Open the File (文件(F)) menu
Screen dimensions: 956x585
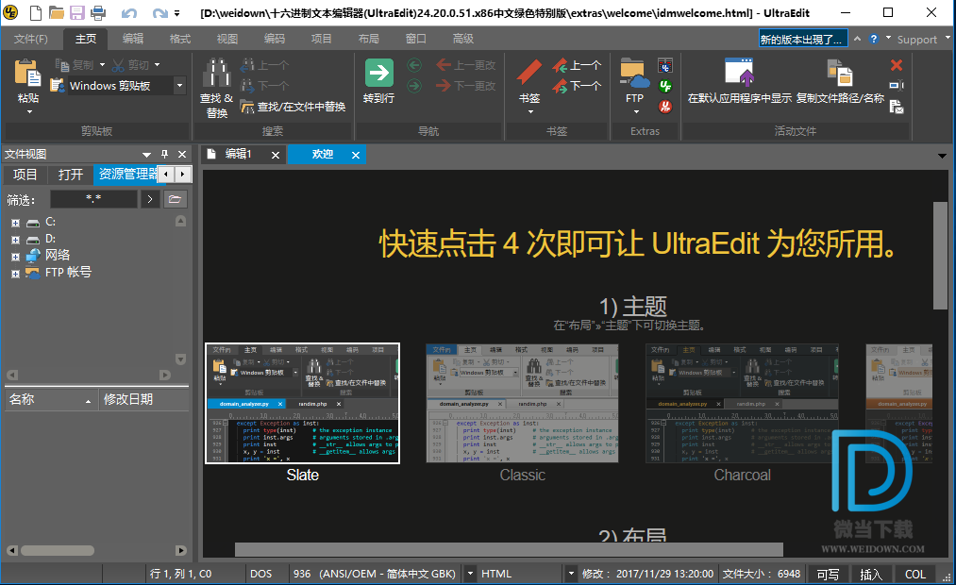[x=30, y=39]
